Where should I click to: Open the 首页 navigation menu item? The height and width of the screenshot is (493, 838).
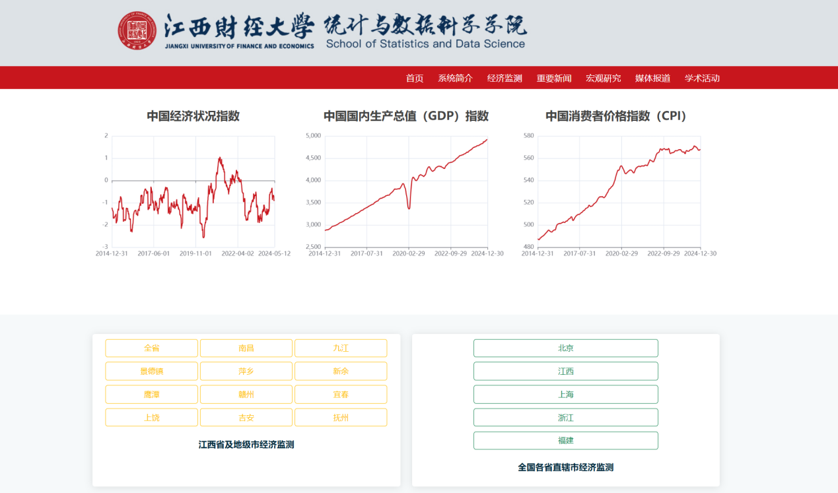415,78
